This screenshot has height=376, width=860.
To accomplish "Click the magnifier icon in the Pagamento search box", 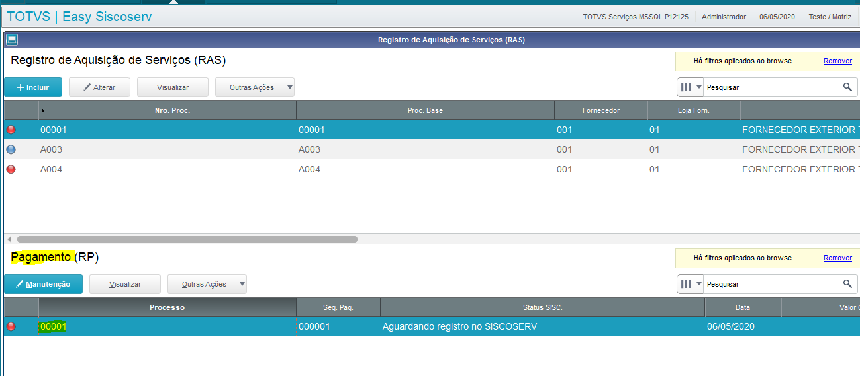I will tap(847, 284).
